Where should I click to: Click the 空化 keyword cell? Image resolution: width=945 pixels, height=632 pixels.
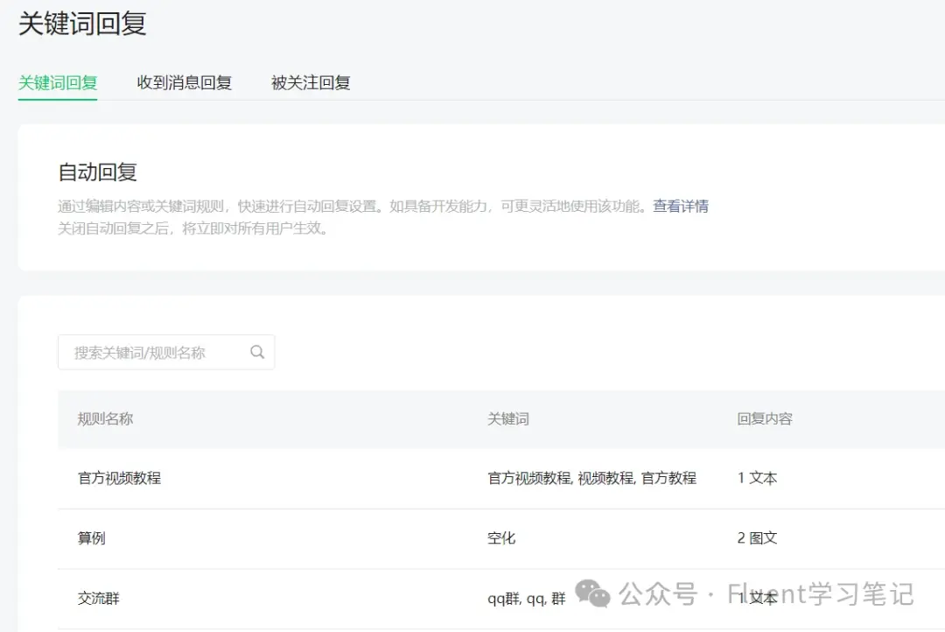click(x=501, y=538)
